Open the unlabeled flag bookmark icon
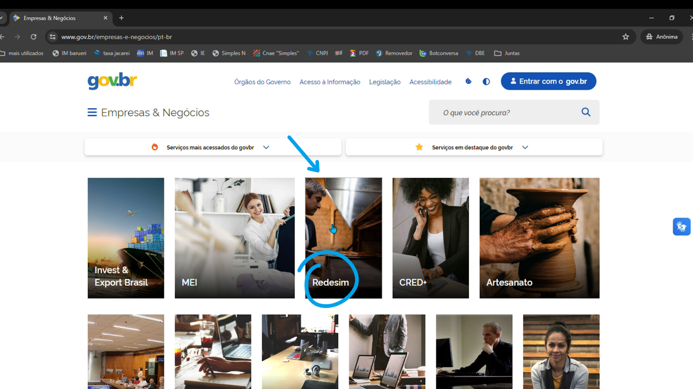This screenshot has width=693, height=389. [339, 53]
